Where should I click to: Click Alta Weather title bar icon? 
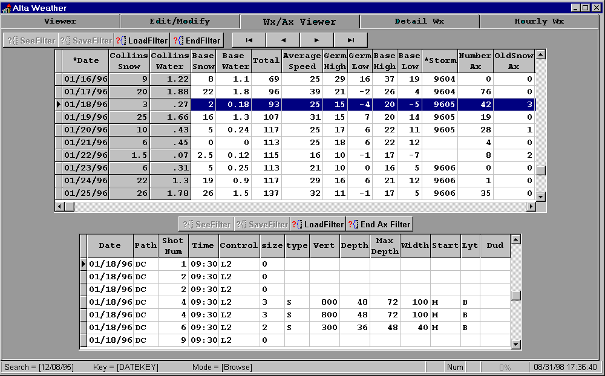coord(7,8)
